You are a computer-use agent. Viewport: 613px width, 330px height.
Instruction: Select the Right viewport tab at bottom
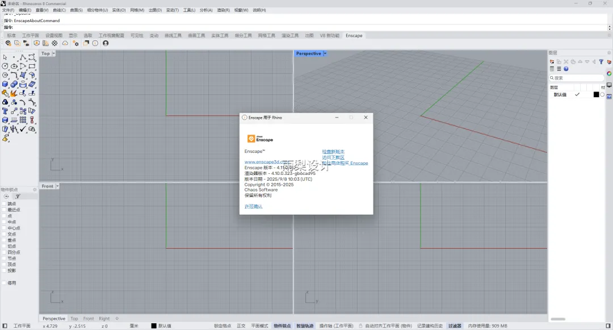[x=104, y=319]
